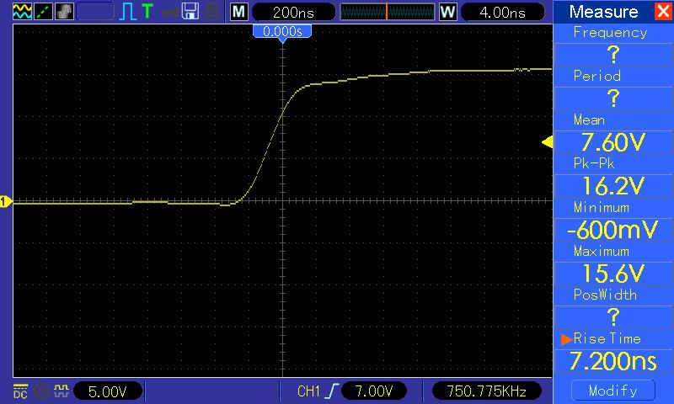The width and height of the screenshot is (674, 404).
Task: Click the Mean value 7.60V
Action: click(613, 141)
